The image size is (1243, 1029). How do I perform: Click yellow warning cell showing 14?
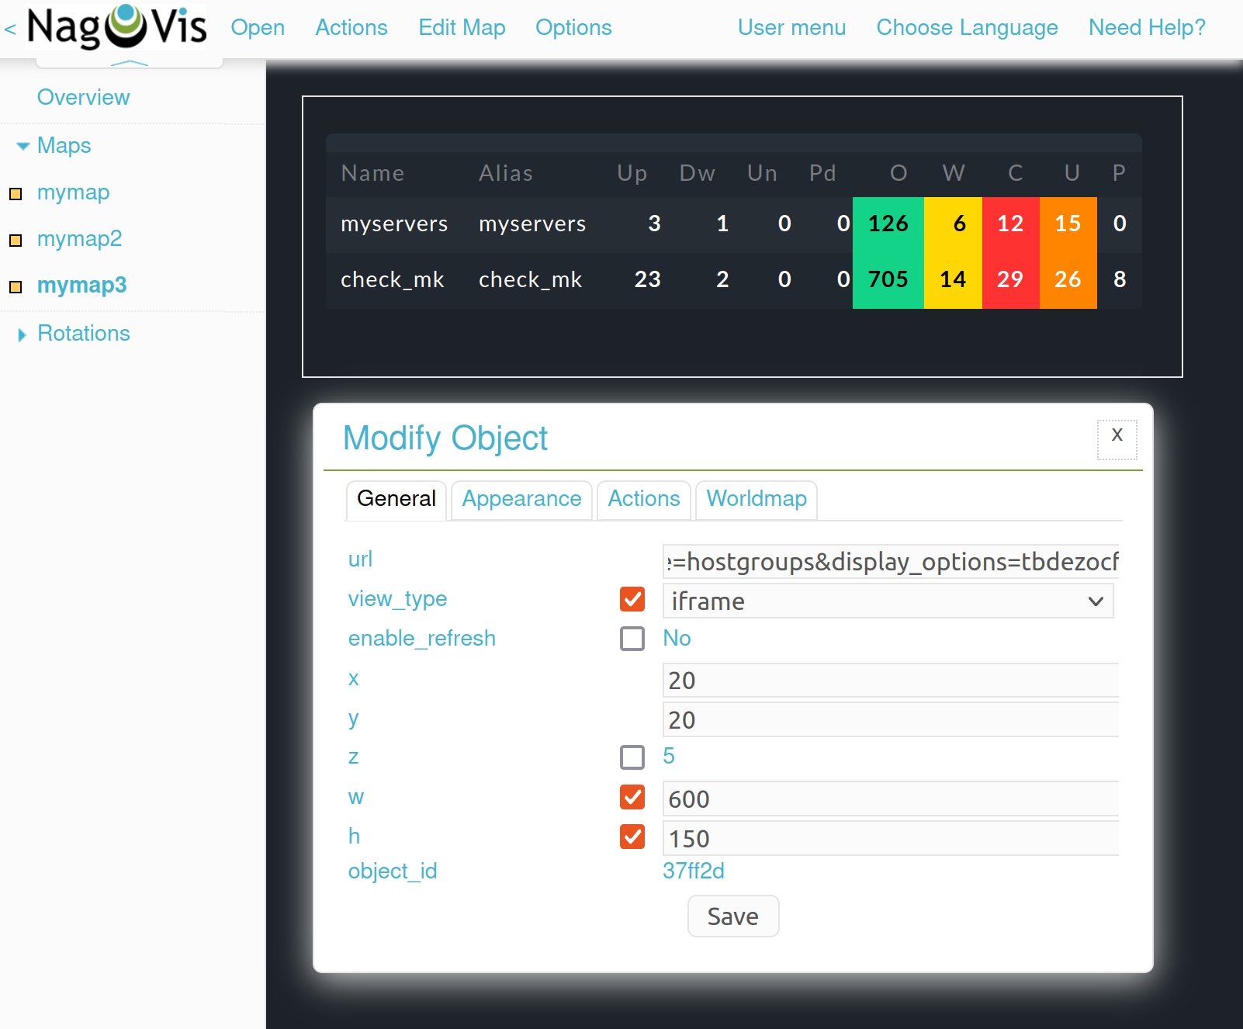point(953,281)
